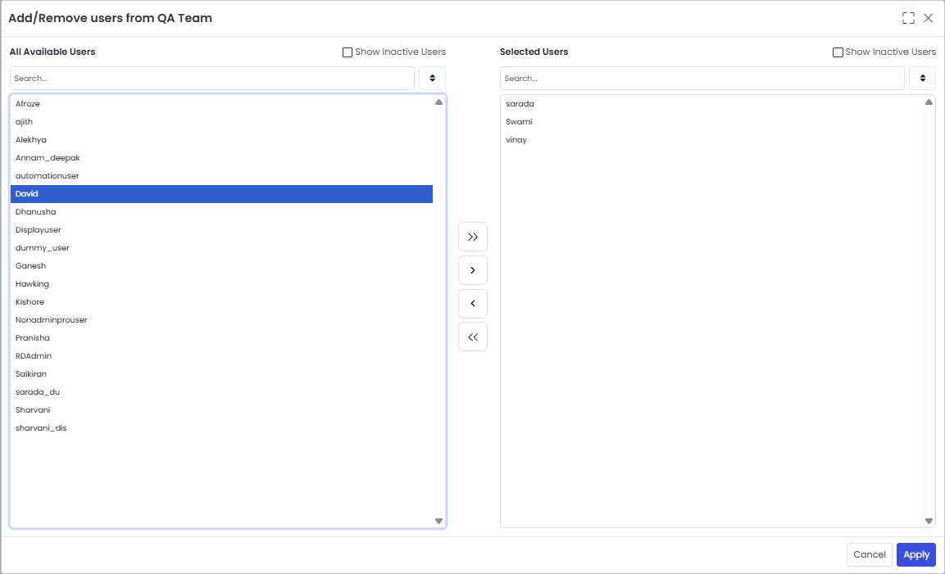Close the Add/Remove users dialog
This screenshot has height=574, width=945.
coord(928,18)
